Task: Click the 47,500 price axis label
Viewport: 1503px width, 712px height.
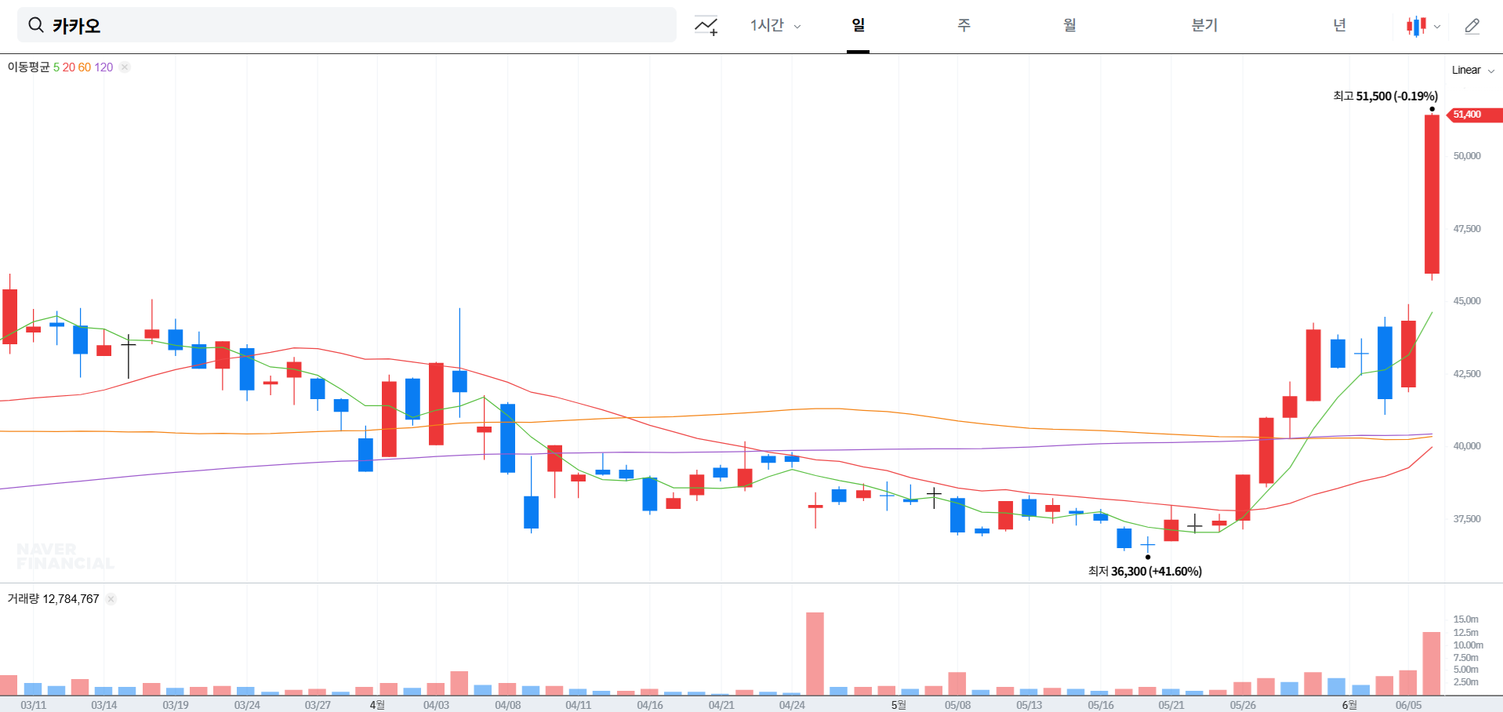Action: [1467, 229]
